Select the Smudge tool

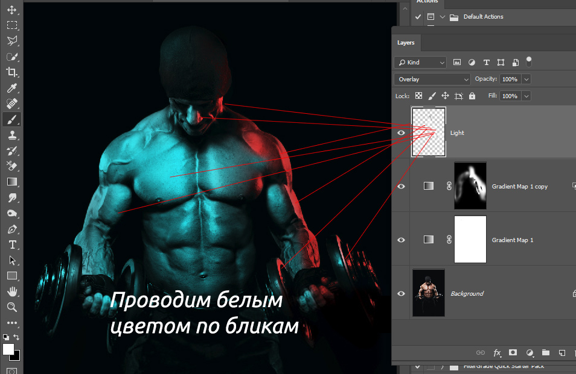click(11, 198)
